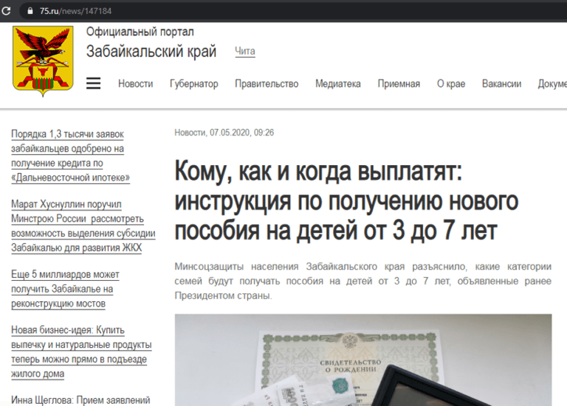Open Инна Щеглова news link

click(80, 400)
